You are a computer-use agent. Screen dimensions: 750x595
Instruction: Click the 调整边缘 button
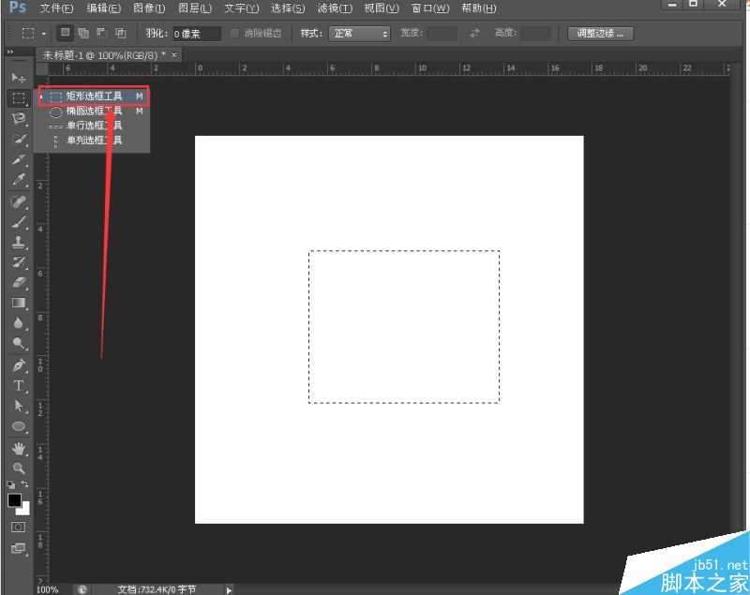(600, 34)
